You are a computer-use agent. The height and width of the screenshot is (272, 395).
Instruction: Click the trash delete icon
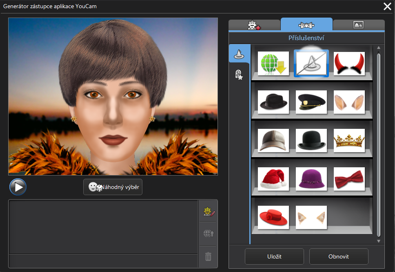(x=208, y=256)
